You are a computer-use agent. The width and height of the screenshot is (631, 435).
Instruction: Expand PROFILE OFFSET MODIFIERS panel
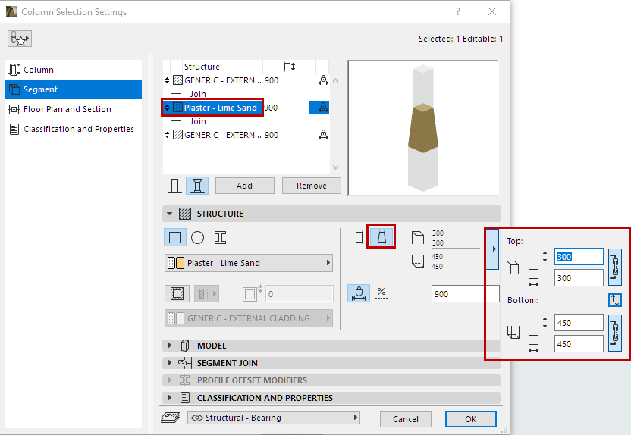tap(169, 380)
